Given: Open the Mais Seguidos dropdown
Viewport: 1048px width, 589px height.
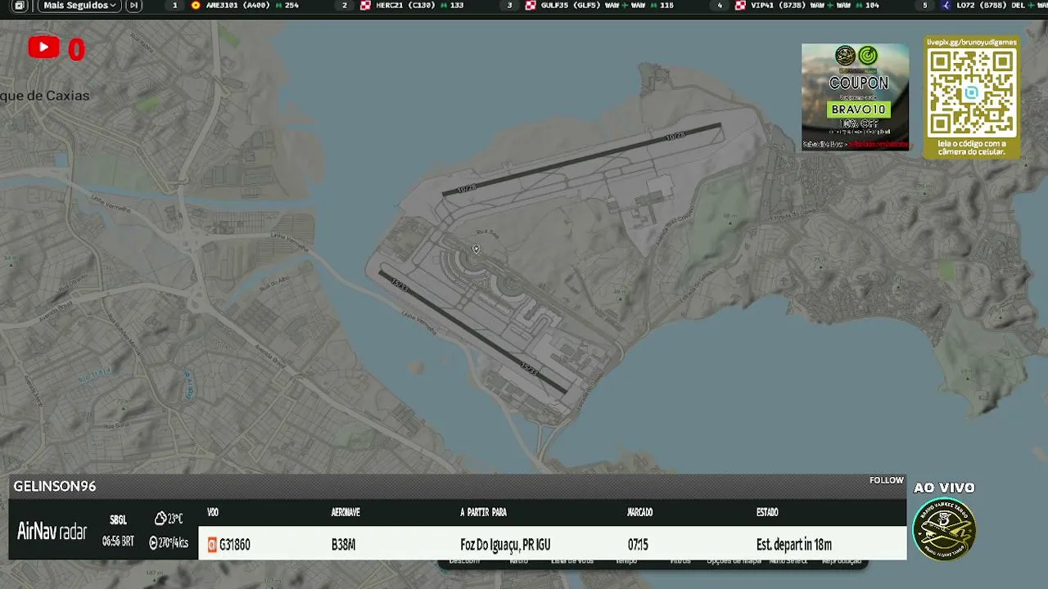Looking at the screenshot, I should [79, 6].
